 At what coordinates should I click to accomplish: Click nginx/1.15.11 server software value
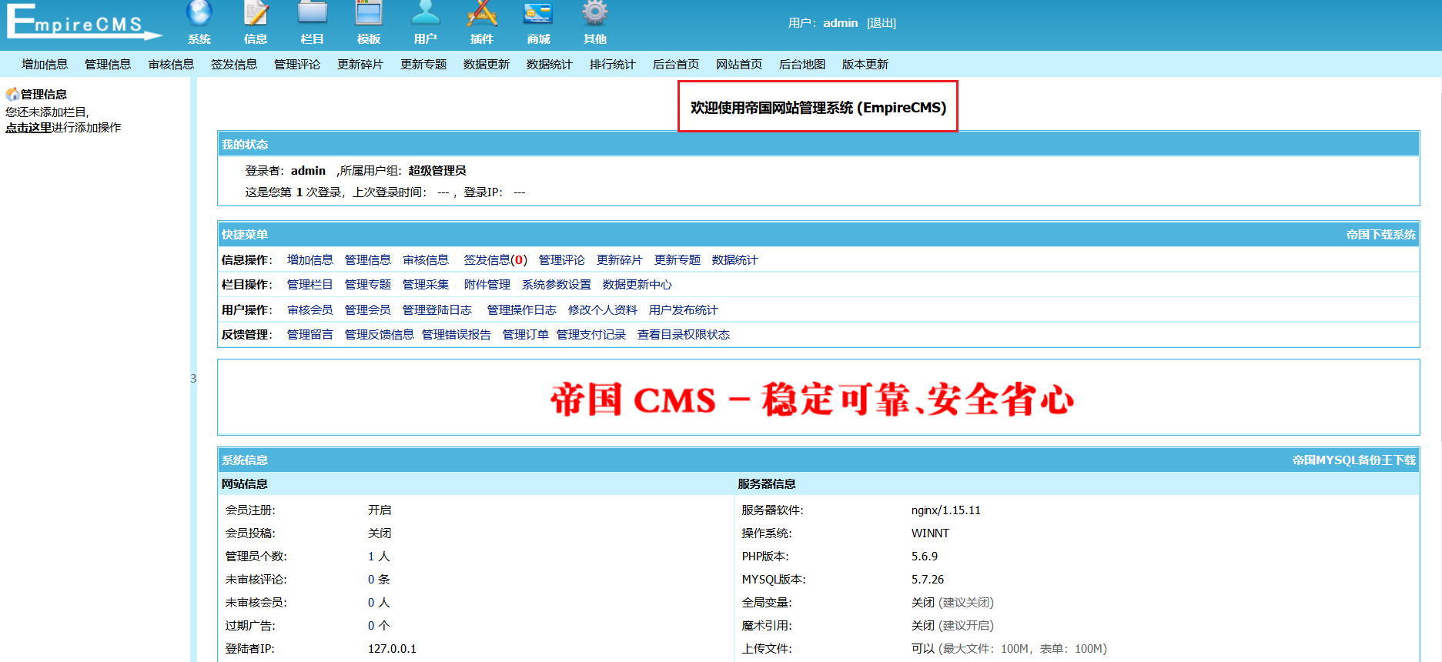pos(946,510)
